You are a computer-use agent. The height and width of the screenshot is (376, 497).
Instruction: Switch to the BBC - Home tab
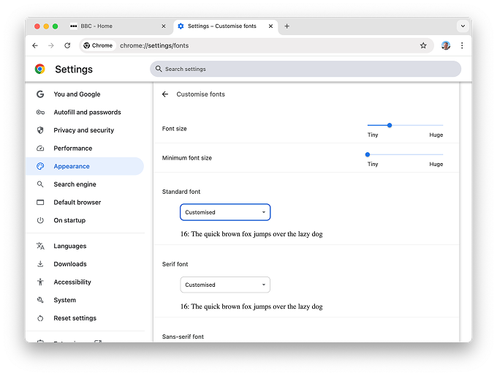pos(117,26)
